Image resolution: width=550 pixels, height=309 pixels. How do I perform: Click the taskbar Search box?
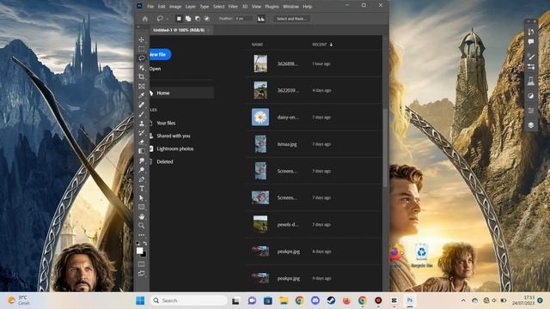point(189,300)
